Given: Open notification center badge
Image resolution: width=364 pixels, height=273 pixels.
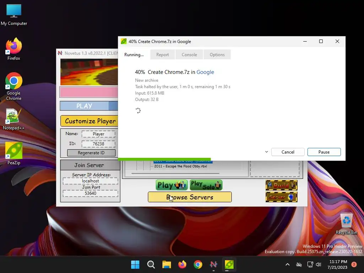Looking at the screenshot, I should click(x=354, y=264).
